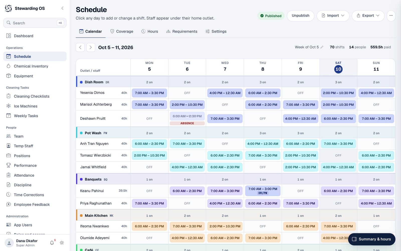The height and width of the screenshot is (251, 401).
Task: Switch to the Hours tab
Action: pos(150,31)
